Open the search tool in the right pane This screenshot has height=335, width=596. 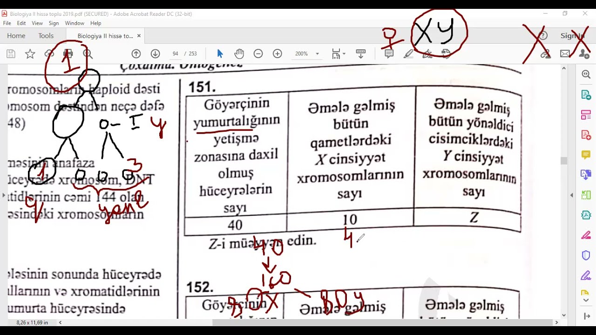click(586, 74)
